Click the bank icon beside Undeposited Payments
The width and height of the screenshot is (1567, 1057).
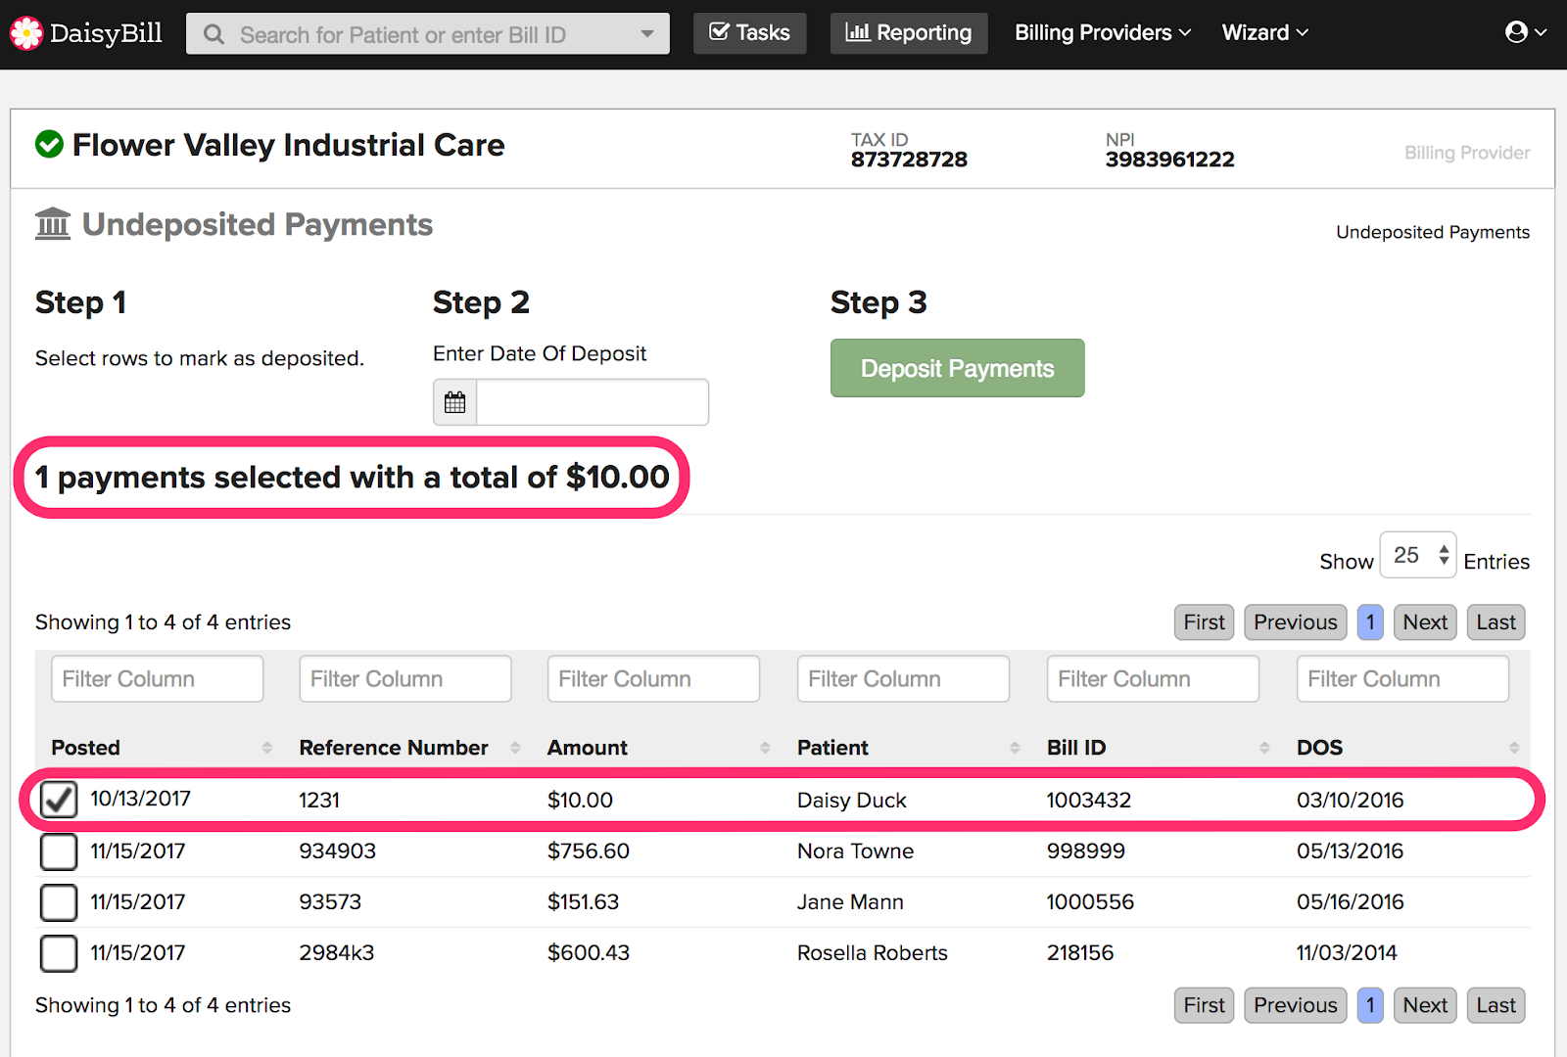point(53,224)
